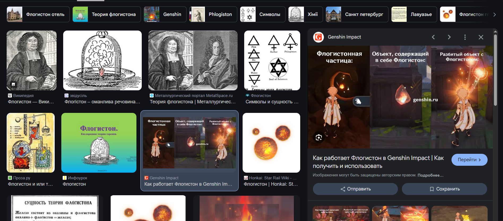This screenshot has width=503, height=221.
Task: Open the Флогистон | Honkai: St… result link
Action: 271,184
